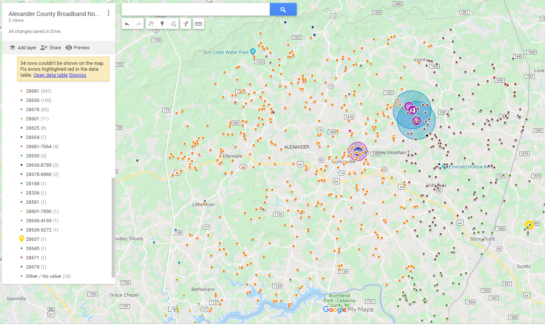Click the Grace Chapel label on map
Image resolution: width=545 pixels, height=326 pixels.
(x=124, y=295)
